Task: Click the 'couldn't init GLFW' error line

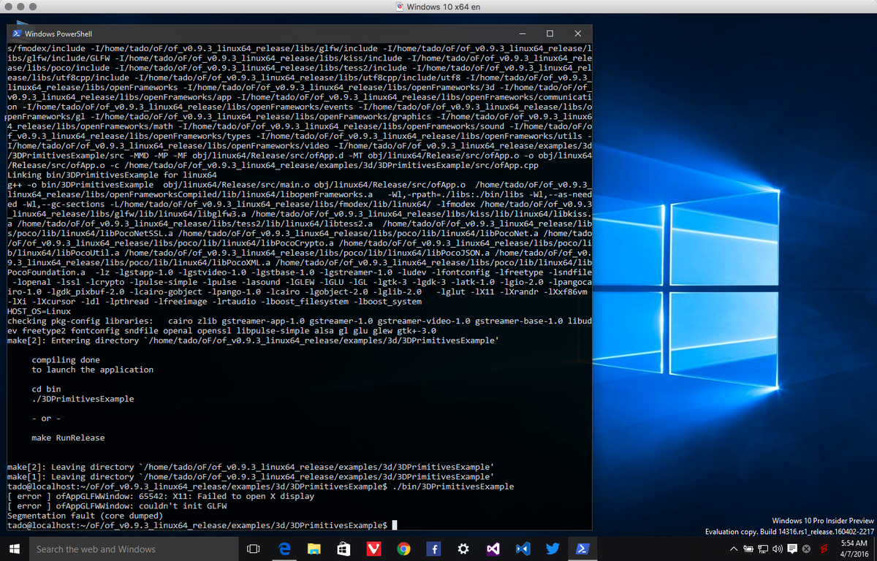Action: tap(117, 505)
